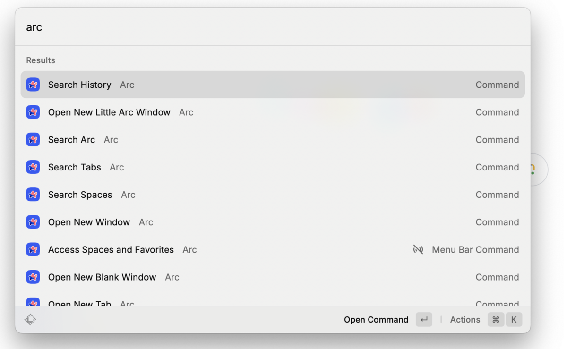Viewport: 567px width, 349px height.
Task: Click the Arc subtitle next to Search Tabs
Action: (x=117, y=167)
